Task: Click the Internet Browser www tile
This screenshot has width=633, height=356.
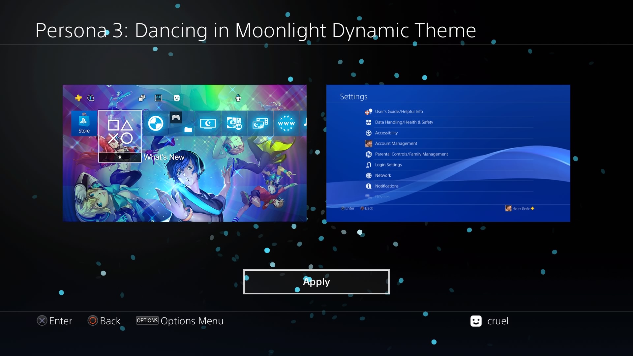Action: pyautogui.click(x=286, y=124)
